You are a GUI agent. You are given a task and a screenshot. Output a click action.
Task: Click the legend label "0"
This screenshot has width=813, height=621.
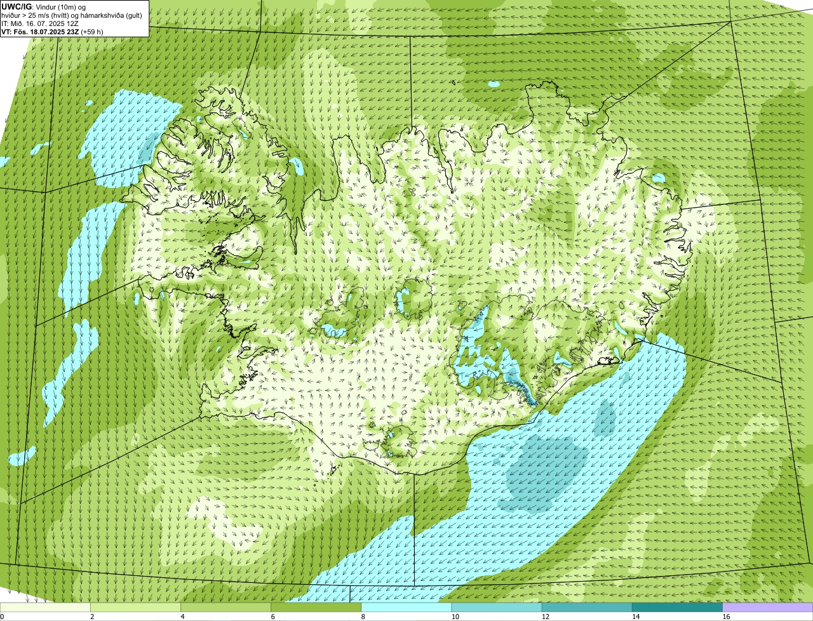click(3, 617)
